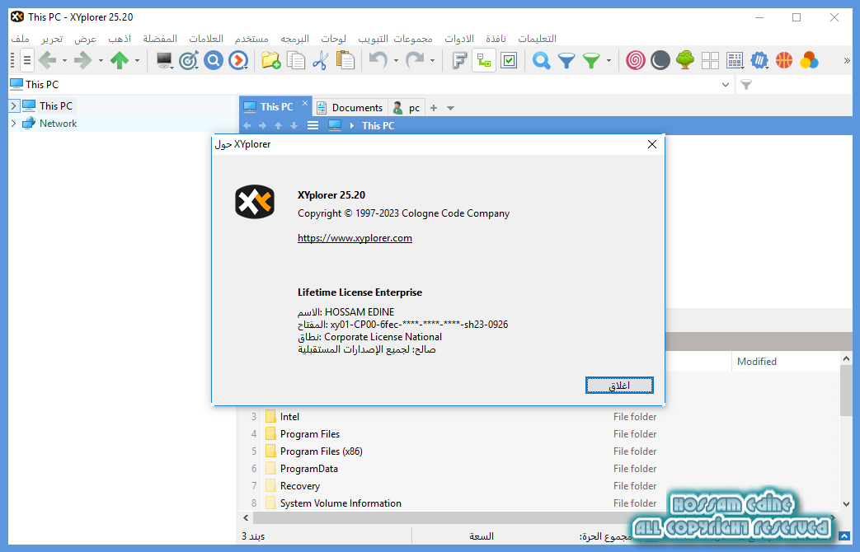Go up one level with green arrow
This screenshot has width=860, height=552.
click(120, 60)
